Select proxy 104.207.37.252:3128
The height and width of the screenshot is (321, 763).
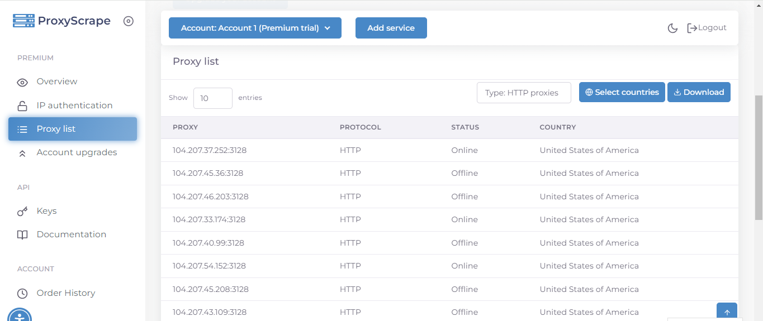(x=210, y=150)
